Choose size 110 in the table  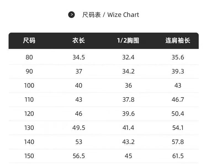(29, 100)
